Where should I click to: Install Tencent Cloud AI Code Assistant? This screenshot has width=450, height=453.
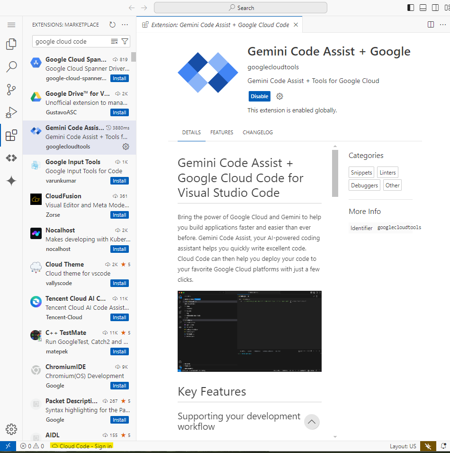pyautogui.click(x=119, y=317)
